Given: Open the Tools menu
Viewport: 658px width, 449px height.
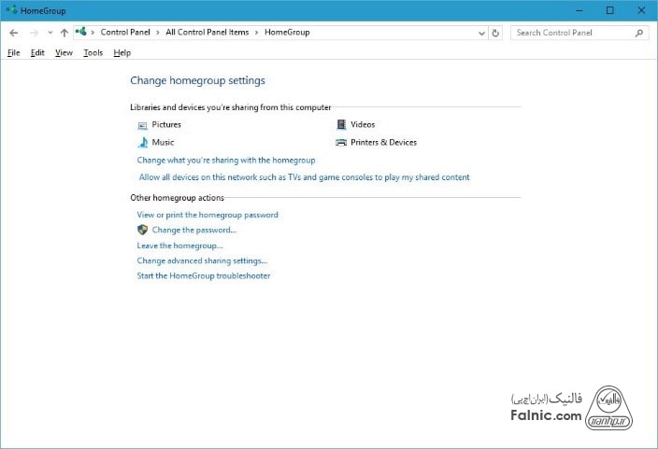Looking at the screenshot, I should [x=93, y=53].
